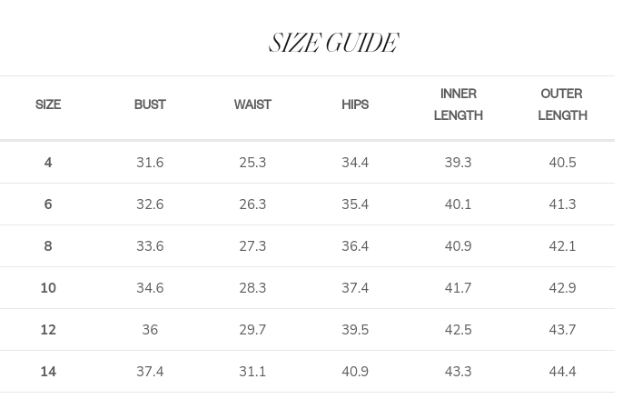Click bust value 31.6
Image resolution: width=642 pixels, height=399 pixels.
click(x=150, y=163)
